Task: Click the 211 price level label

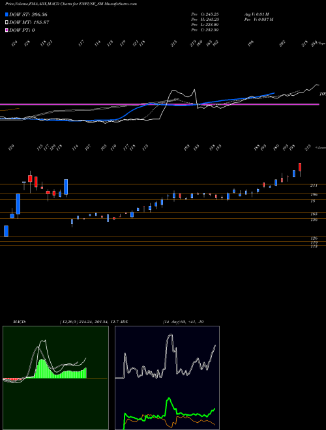Action: pyautogui.click(x=314, y=186)
